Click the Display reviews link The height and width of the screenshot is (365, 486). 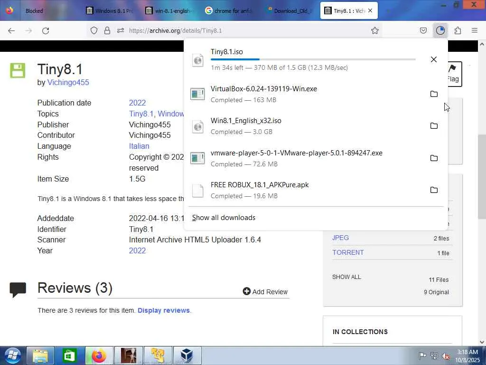coord(164,310)
